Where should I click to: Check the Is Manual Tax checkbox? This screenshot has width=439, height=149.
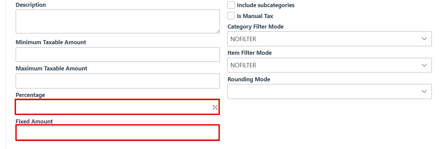click(x=231, y=16)
